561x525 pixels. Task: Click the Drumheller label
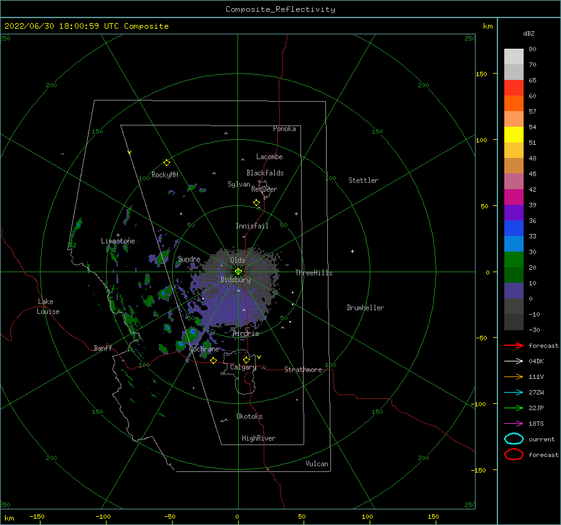(x=365, y=308)
